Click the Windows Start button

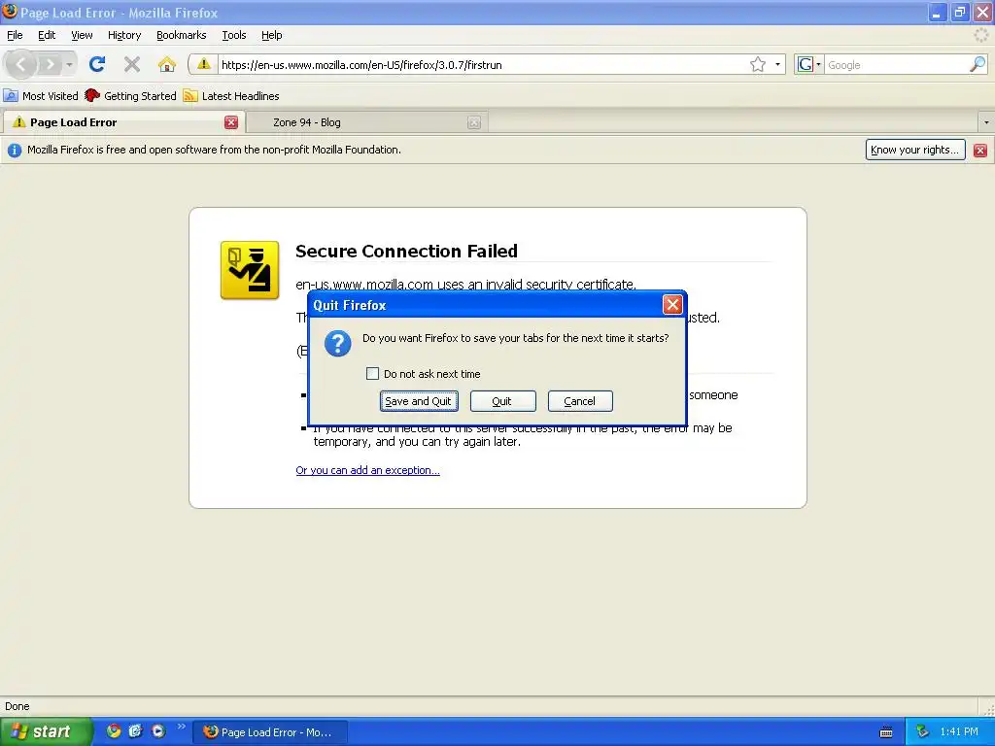45,731
